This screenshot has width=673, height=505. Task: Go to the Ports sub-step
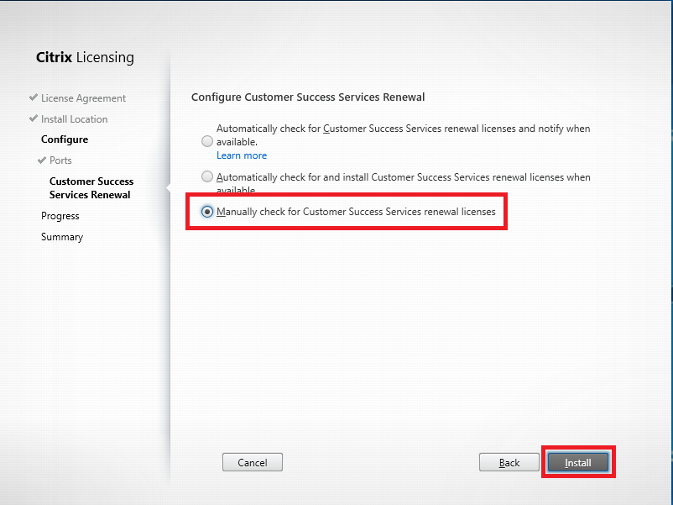pos(60,160)
